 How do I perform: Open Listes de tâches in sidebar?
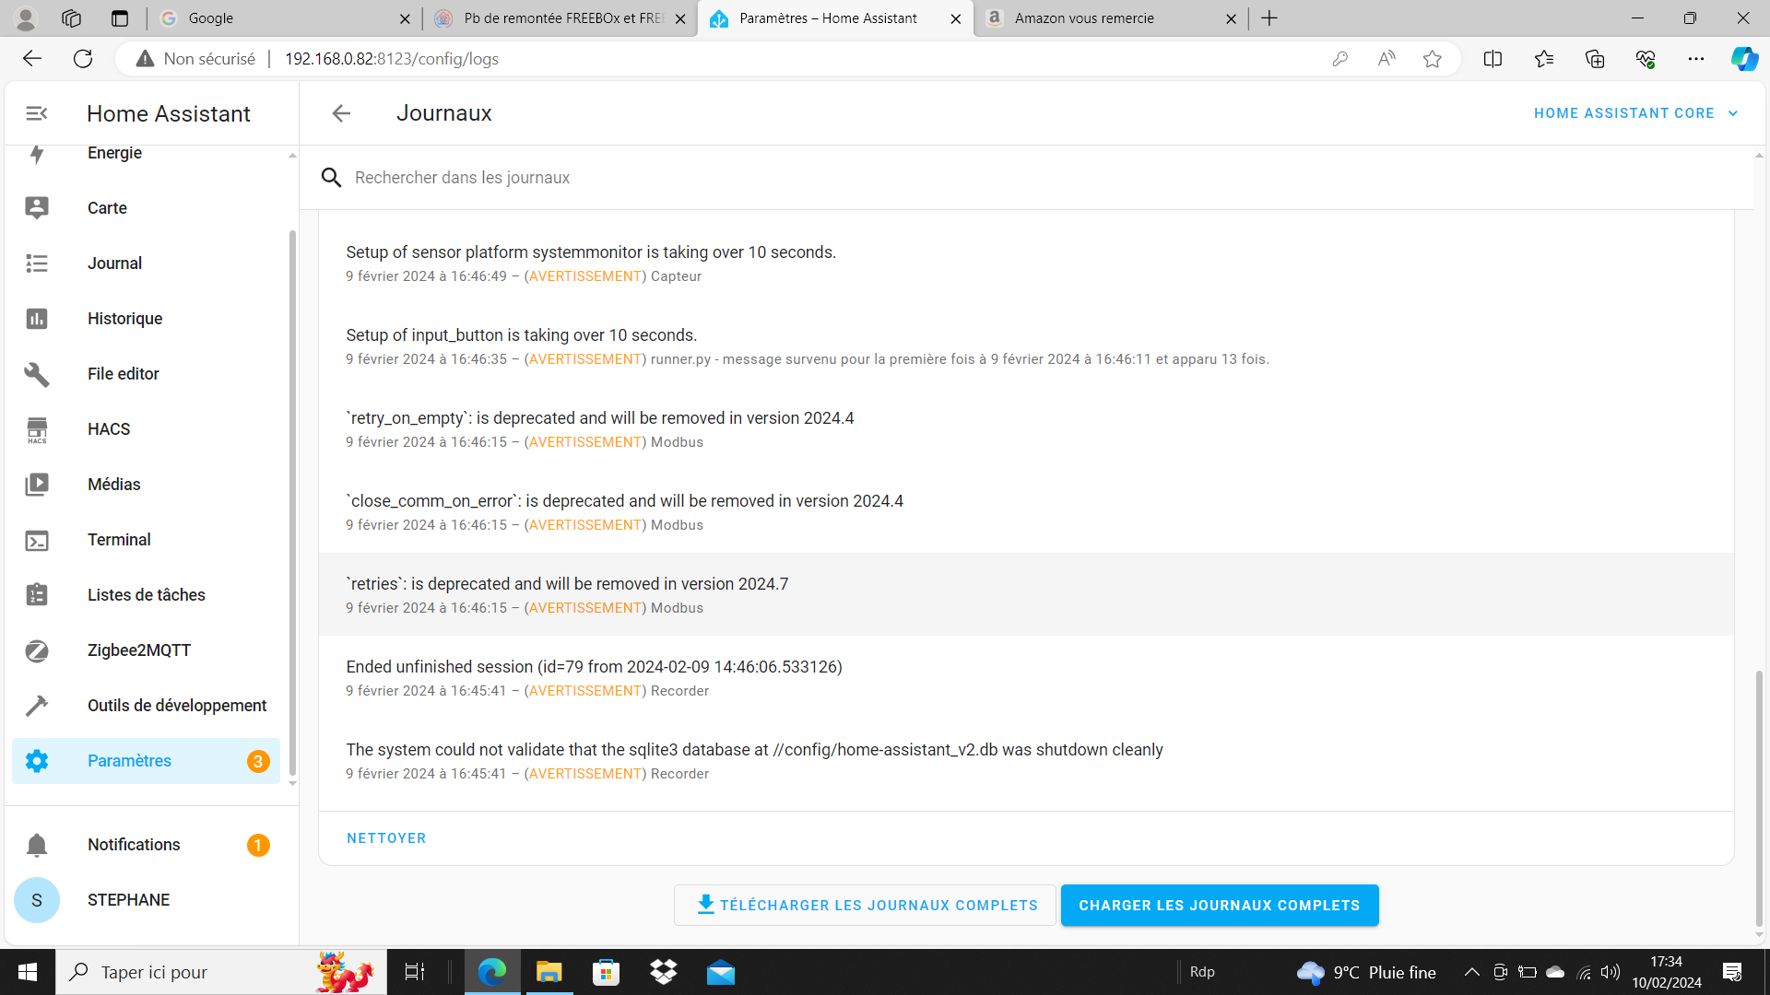click(x=146, y=595)
